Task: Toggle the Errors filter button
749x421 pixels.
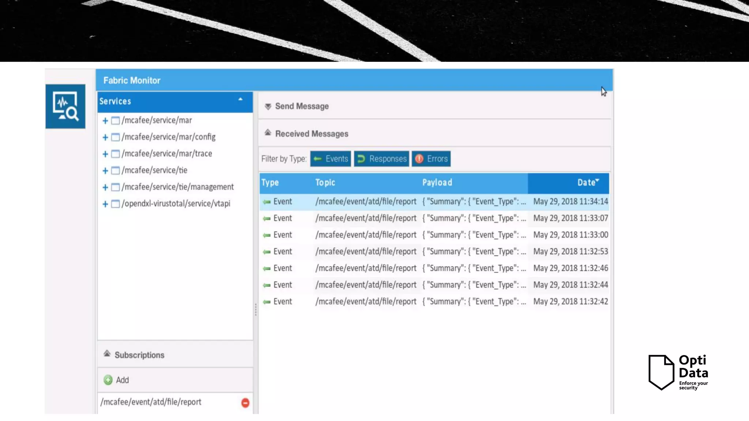Action: tap(432, 159)
